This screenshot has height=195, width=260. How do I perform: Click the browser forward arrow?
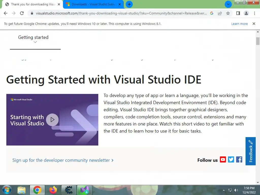[x=14, y=13]
